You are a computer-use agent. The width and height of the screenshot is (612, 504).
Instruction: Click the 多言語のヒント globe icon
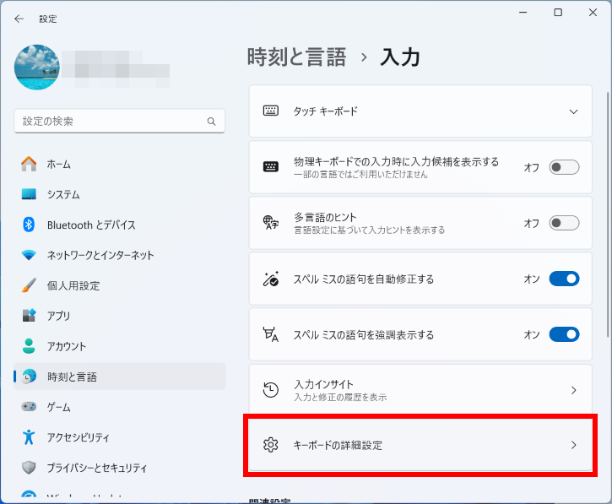point(270,223)
